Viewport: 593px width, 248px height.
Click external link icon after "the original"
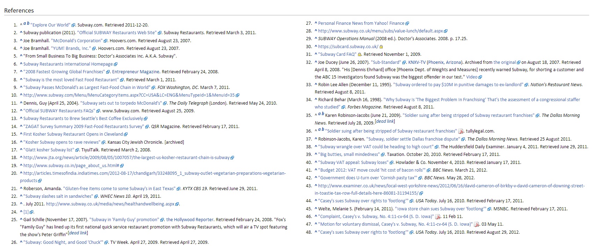[518, 62]
